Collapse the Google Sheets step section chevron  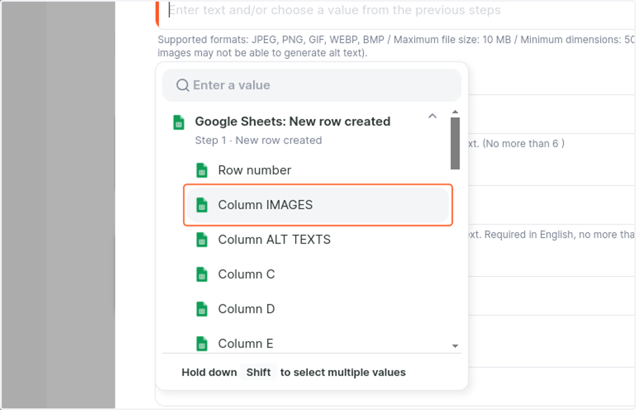point(432,116)
